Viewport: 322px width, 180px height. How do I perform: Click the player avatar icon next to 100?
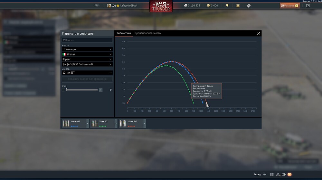(109, 6)
